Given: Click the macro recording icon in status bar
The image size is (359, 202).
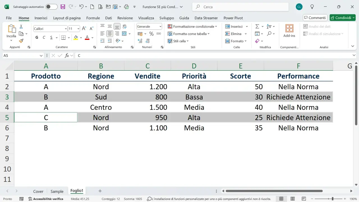Looking at the screenshot, I should [21, 199].
